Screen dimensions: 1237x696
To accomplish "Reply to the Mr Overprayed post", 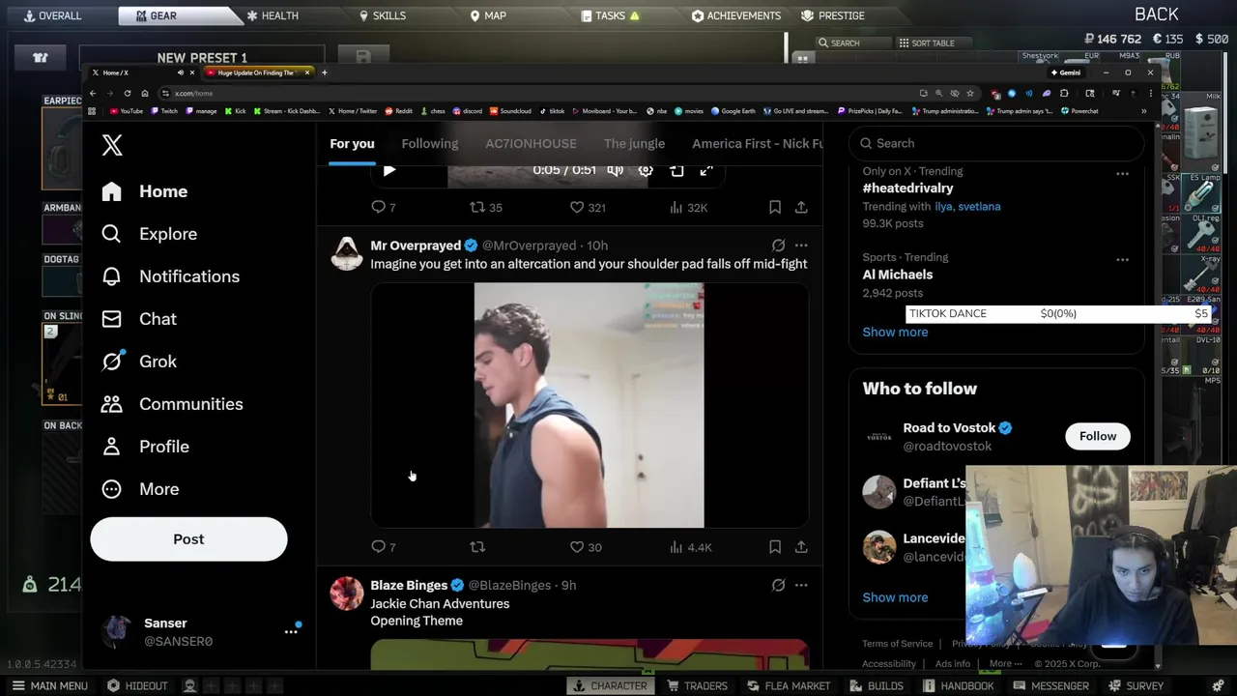I will point(384,547).
